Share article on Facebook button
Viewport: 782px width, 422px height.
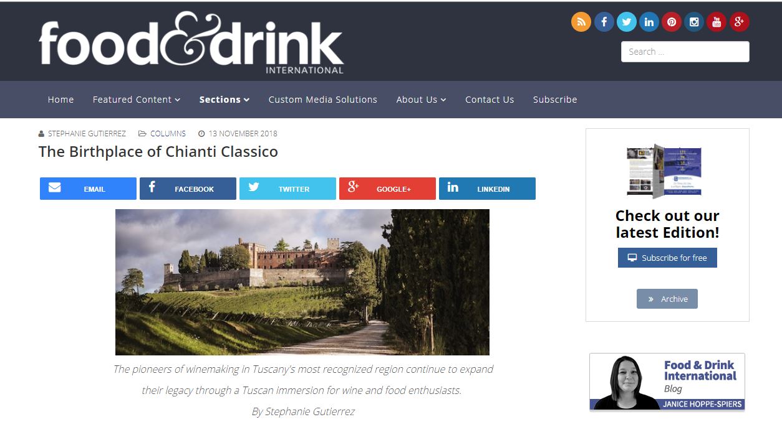click(x=188, y=189)
